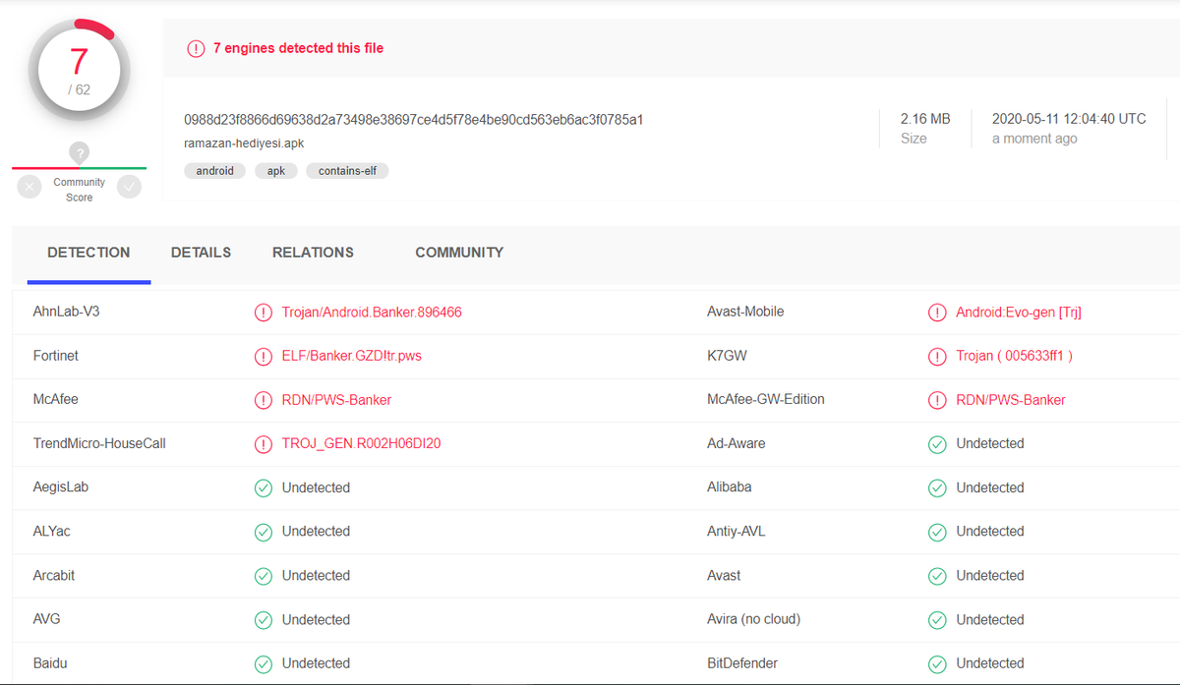This screenshot has width=1180, height=685.
Task: Click the McAfee-GW-Edition engine name
Action: coord(766,399)
